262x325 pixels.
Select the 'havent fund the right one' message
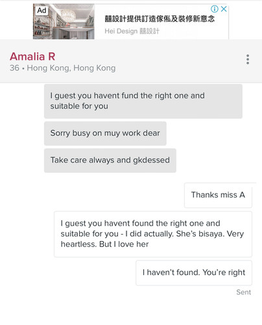(143, 101)
